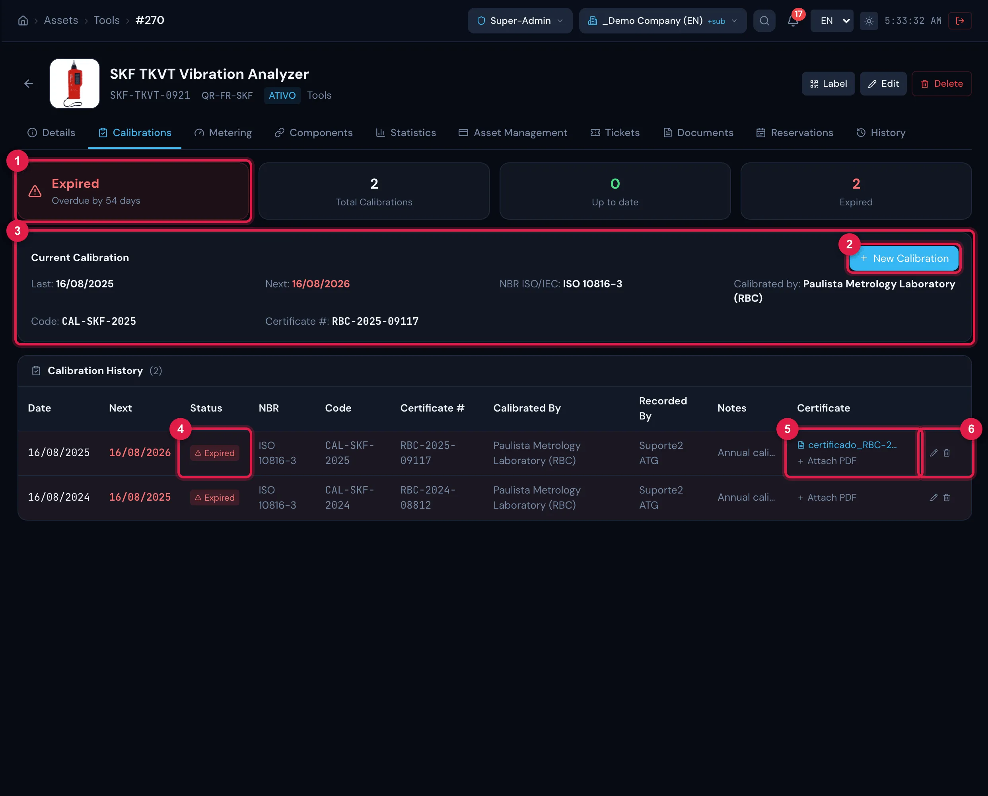Viewport: 988px width, 796px height.
Task: Select the Calibrations tab
Action: (135, 133)
